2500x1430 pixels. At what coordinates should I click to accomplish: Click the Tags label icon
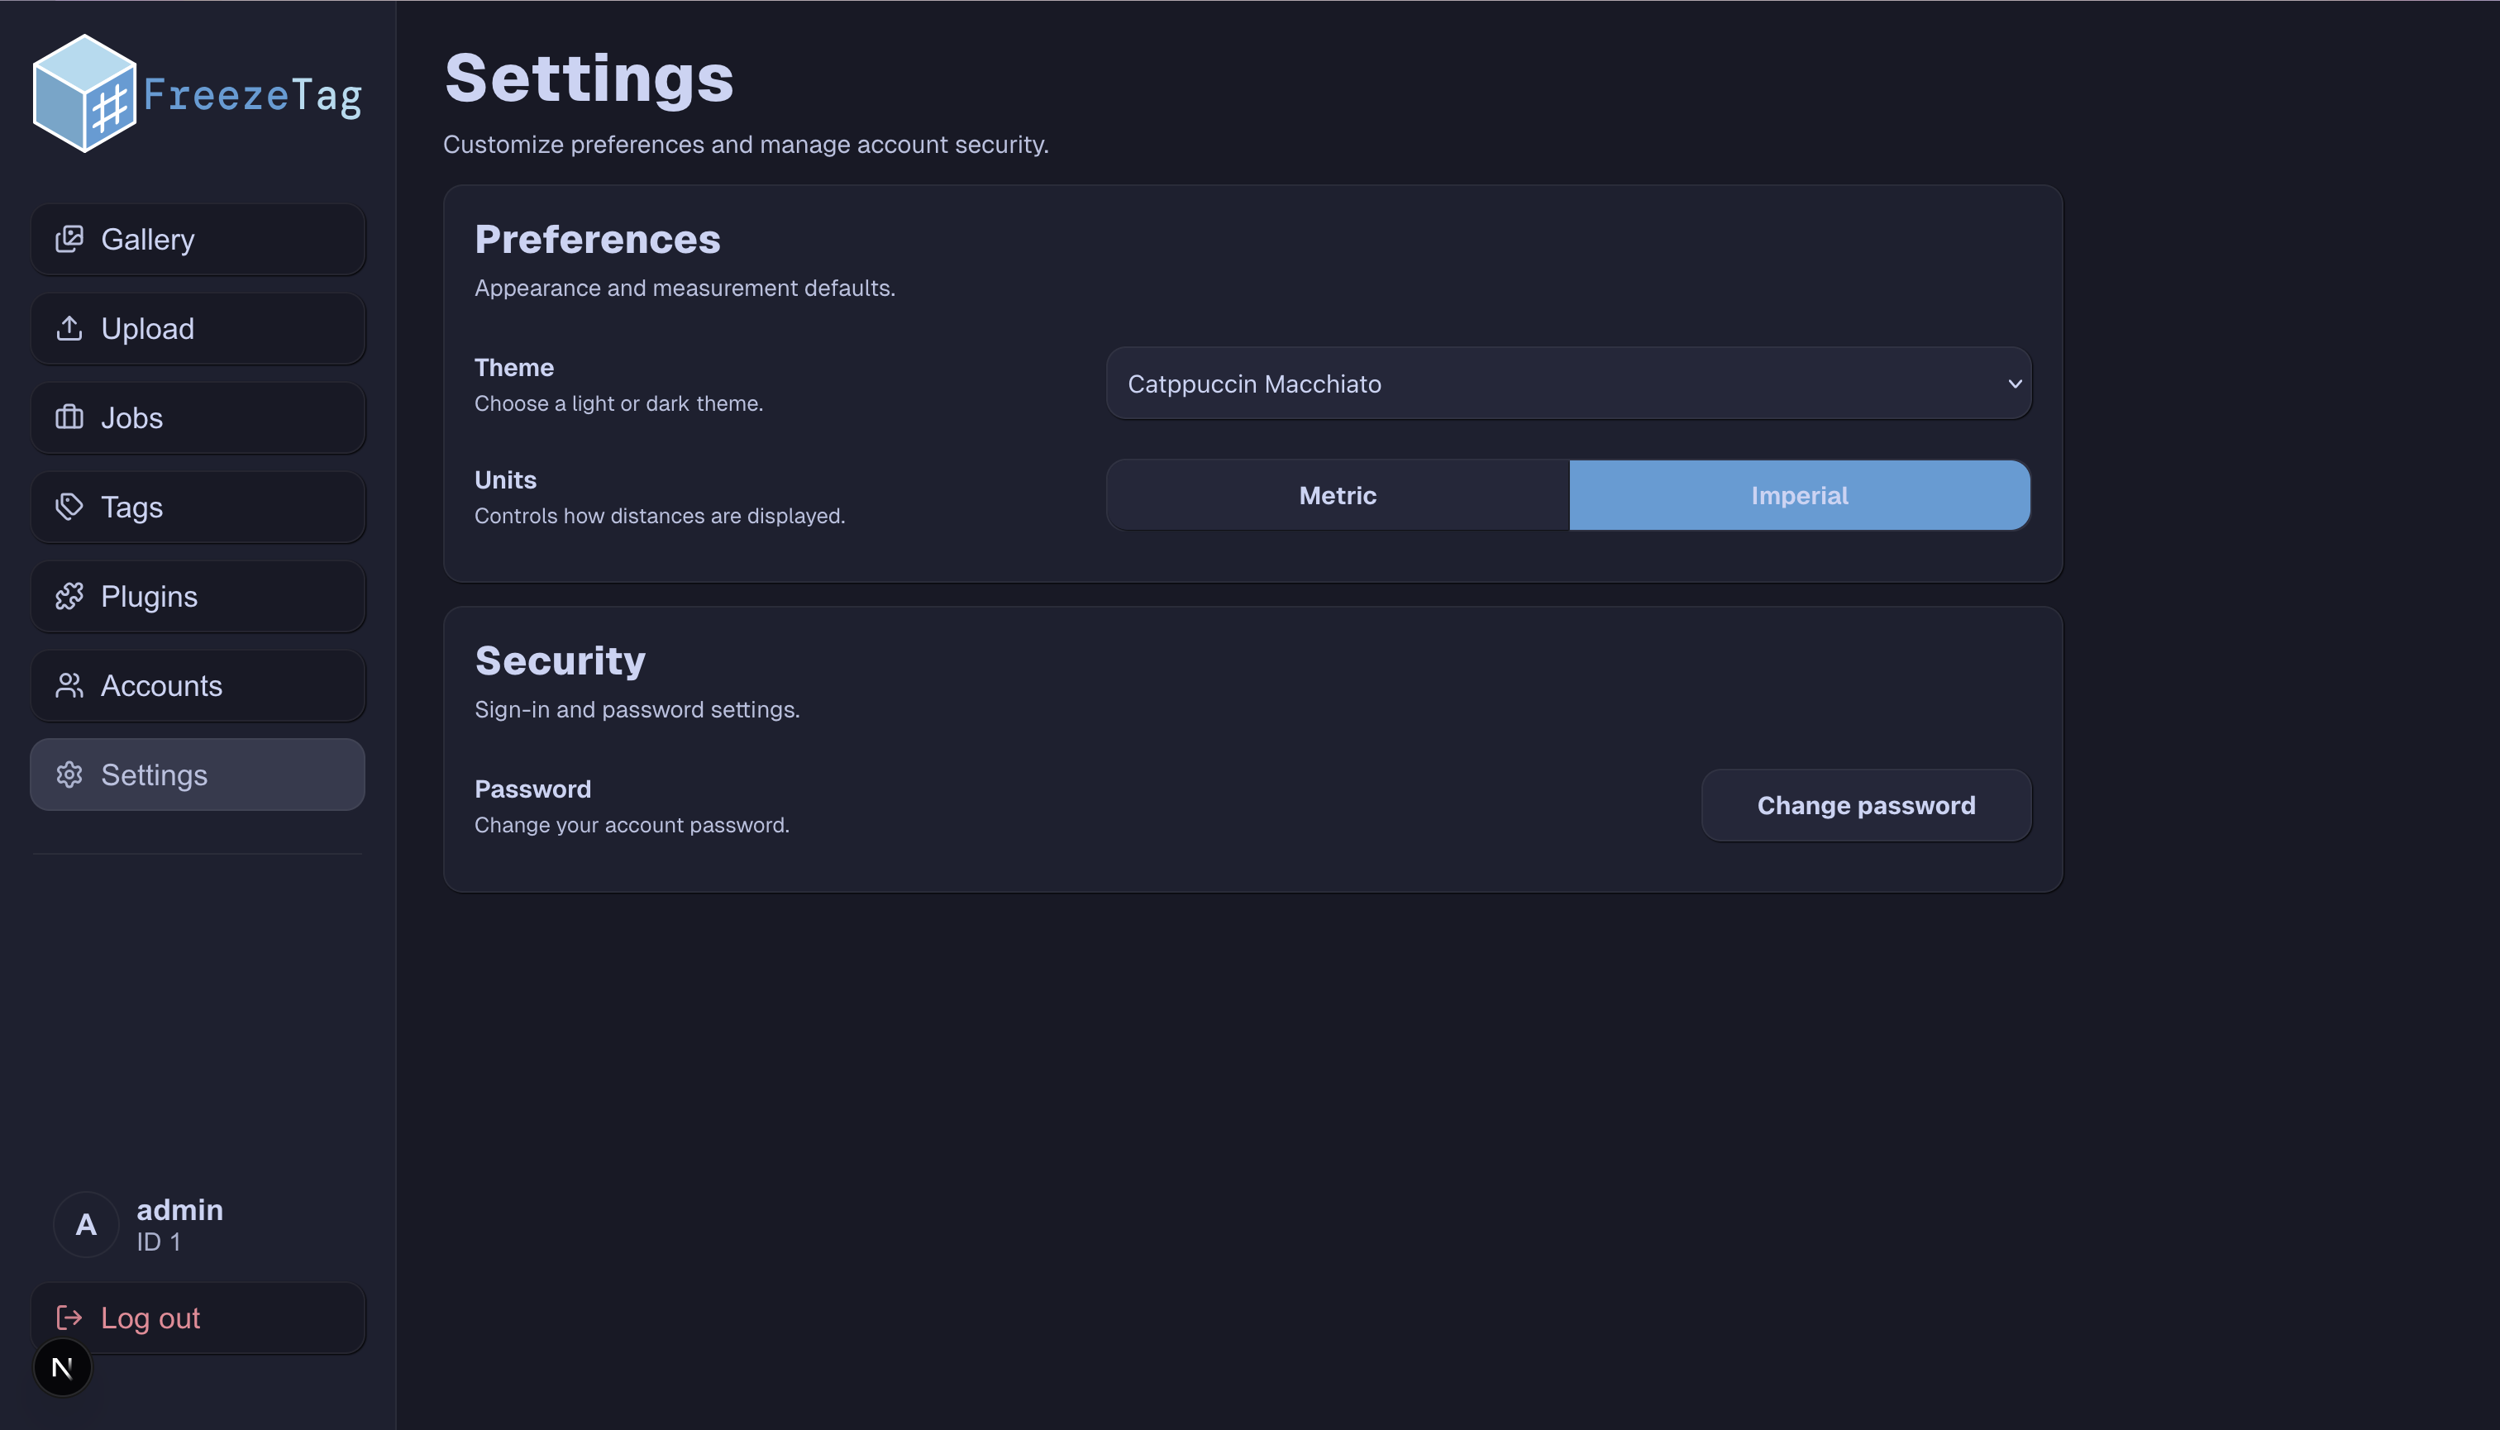coord(69,507)
